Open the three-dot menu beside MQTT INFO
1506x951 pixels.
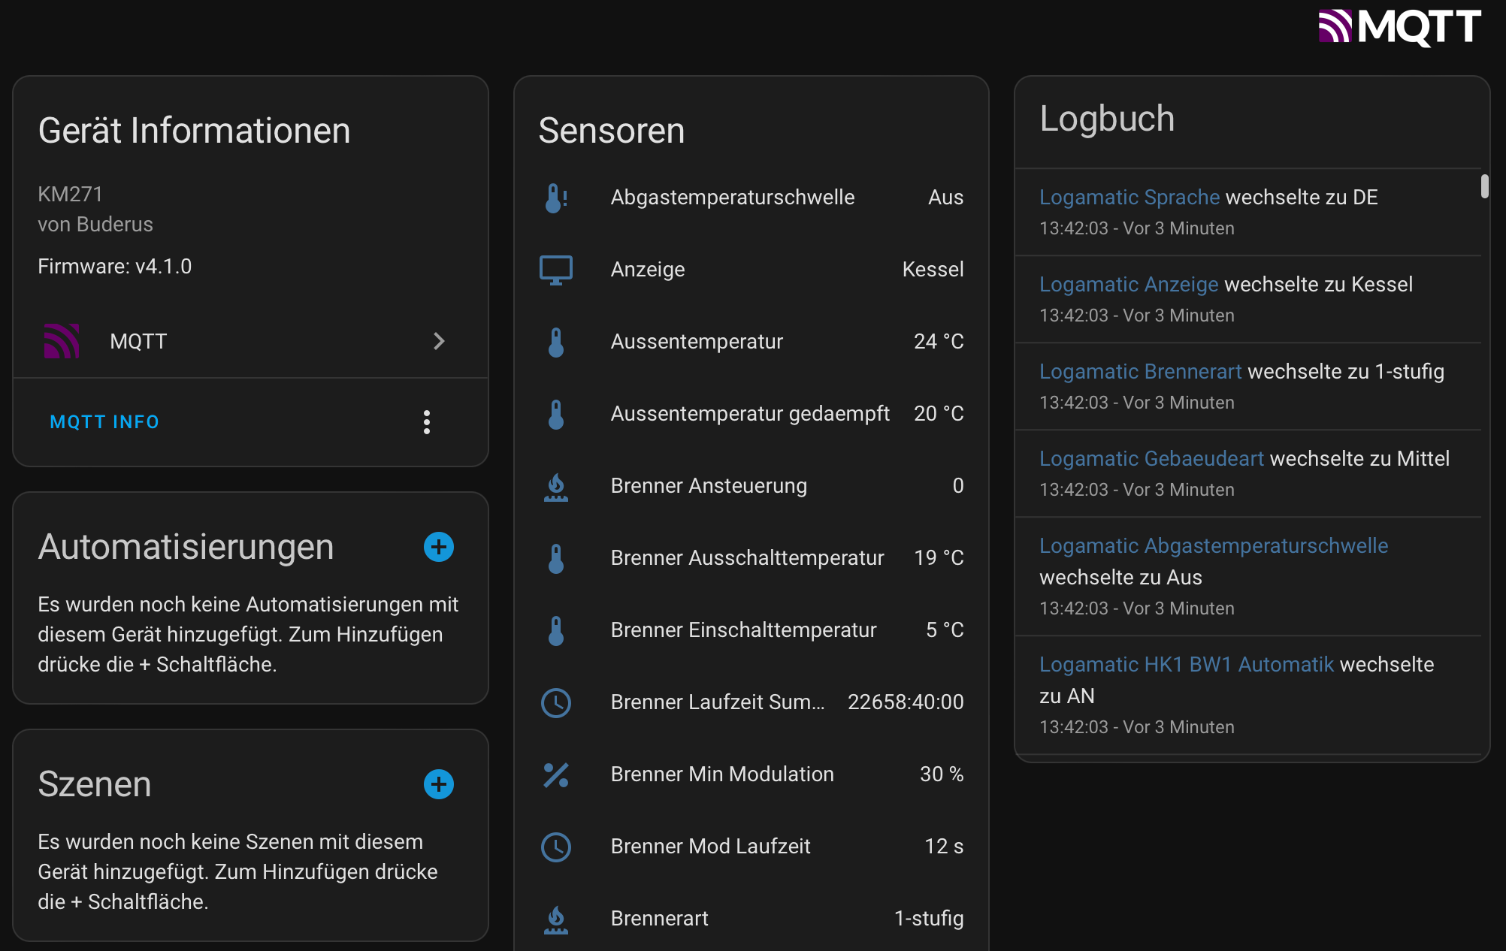(x=427, y=422)
